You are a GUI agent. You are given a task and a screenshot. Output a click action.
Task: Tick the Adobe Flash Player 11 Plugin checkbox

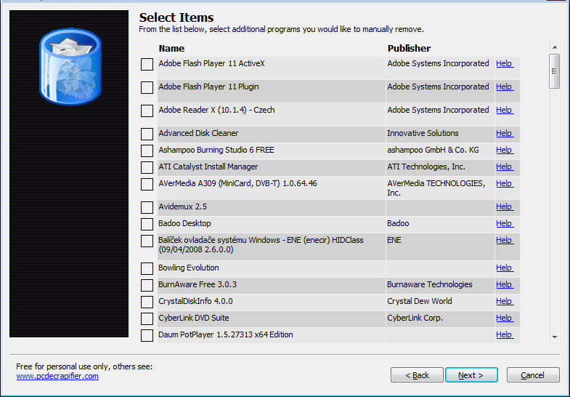pyautogui.click(x=147, y=88)
